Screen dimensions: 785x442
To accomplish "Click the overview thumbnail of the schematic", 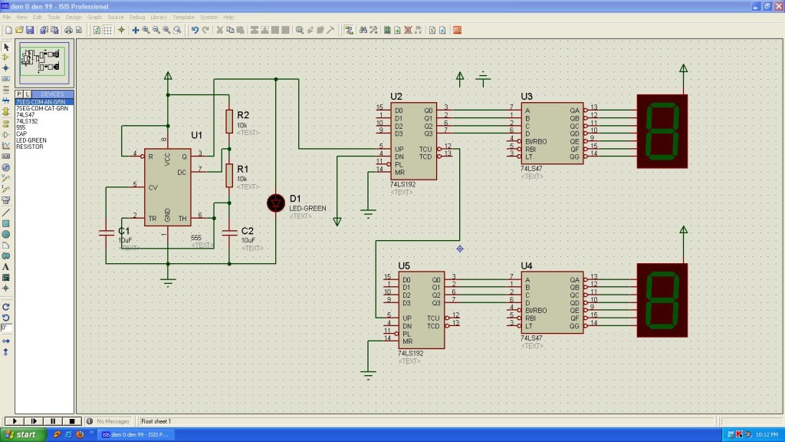I will [44, 63].
